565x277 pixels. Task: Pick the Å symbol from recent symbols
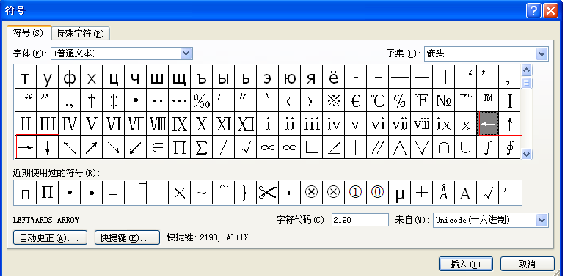pos(444,193)
